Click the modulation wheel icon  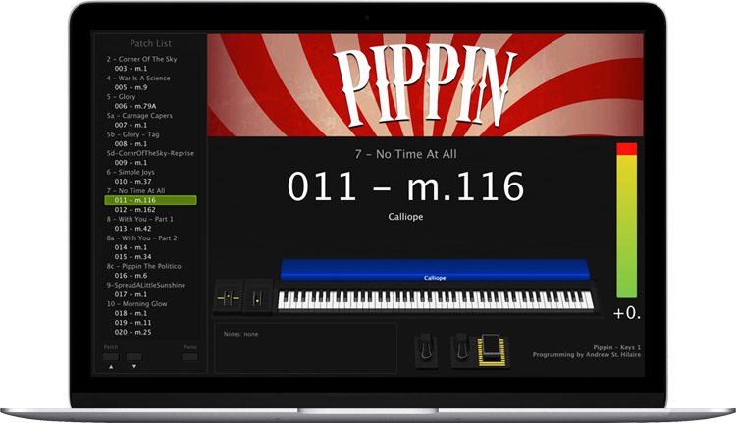[257, 297]
